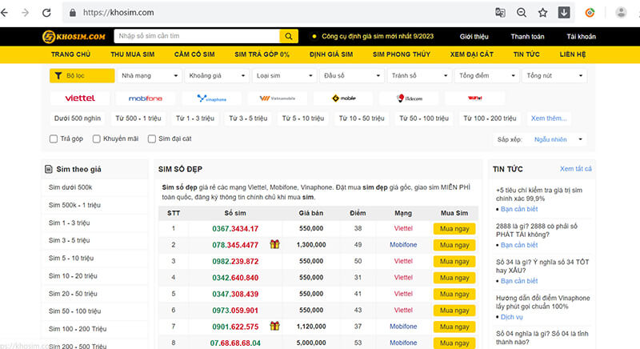640x349 pixels.
Task: Filter by Wintel carrier logo
Action: (474, 98)
